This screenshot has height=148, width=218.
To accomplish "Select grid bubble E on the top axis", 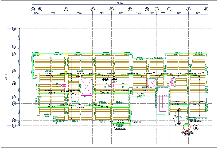I will click(111, 9).
